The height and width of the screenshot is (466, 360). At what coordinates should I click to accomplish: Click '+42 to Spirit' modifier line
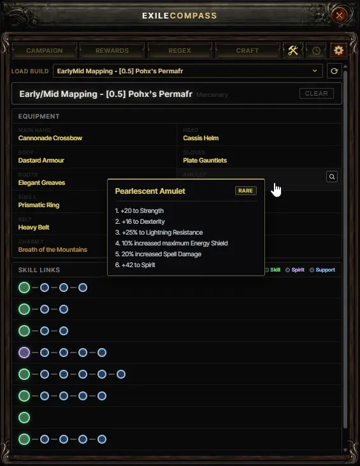pyautogui.click(x=135, y=265)
